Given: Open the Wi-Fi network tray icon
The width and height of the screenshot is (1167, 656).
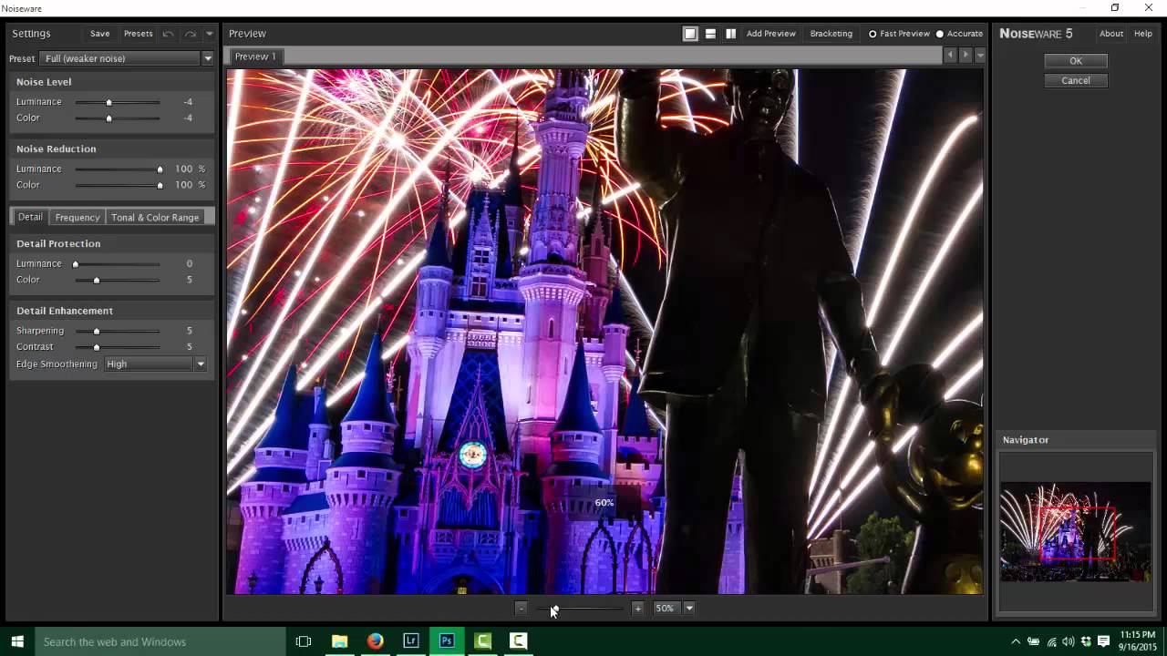Looking at the screenshot, I should tap(1051, 641).
